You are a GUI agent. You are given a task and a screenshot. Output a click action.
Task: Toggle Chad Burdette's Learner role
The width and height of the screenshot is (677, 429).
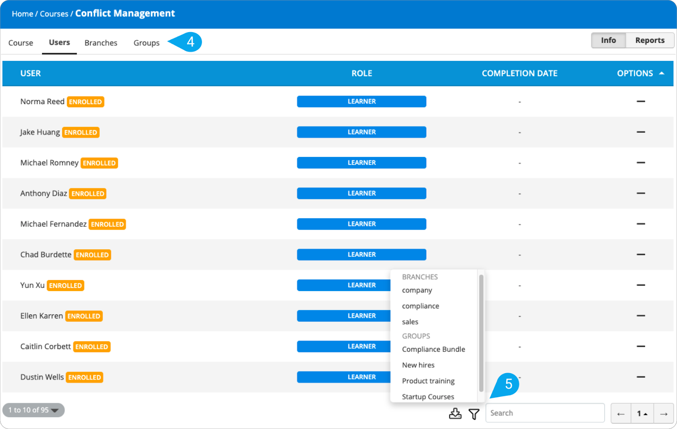361,255
